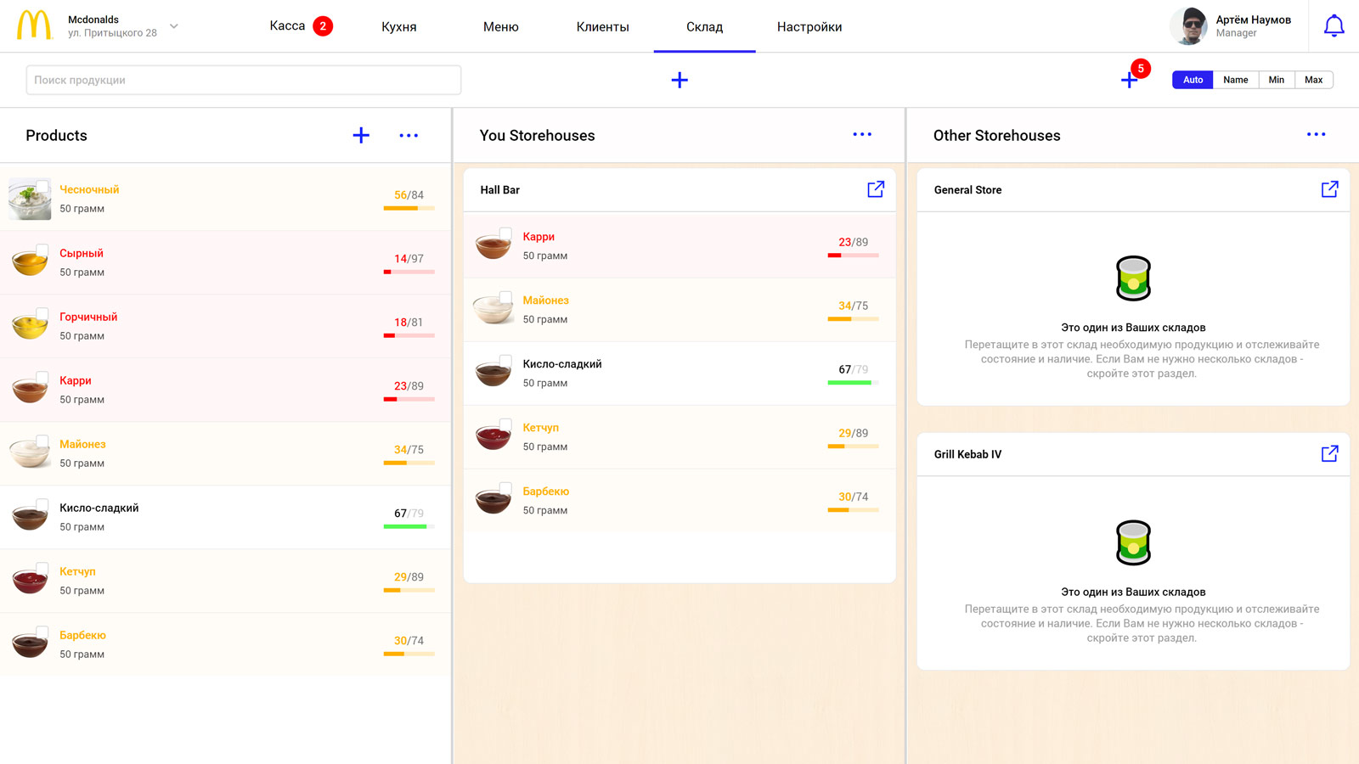Screen dimensions: 1359x764
Task: Sort by Name button
Action: (x=1235, y=80)
